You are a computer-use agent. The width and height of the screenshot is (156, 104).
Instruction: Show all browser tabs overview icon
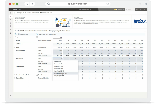tap(146, 4)
